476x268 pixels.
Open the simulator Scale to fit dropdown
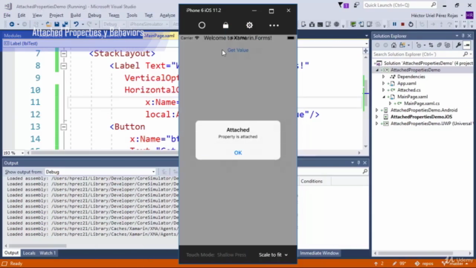click(273, 255)
